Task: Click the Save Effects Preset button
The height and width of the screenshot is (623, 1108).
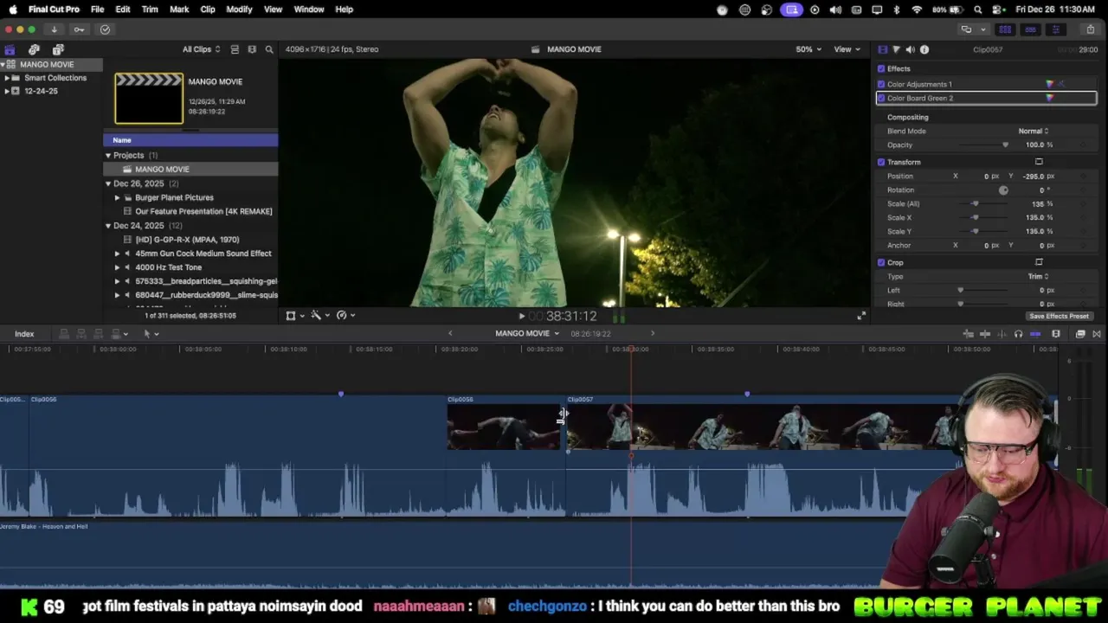Action: click(1059, 316)
